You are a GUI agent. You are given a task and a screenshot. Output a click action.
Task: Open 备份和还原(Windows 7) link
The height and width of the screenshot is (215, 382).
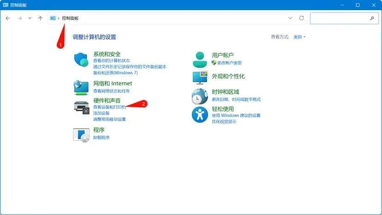[x=116, y=73]
